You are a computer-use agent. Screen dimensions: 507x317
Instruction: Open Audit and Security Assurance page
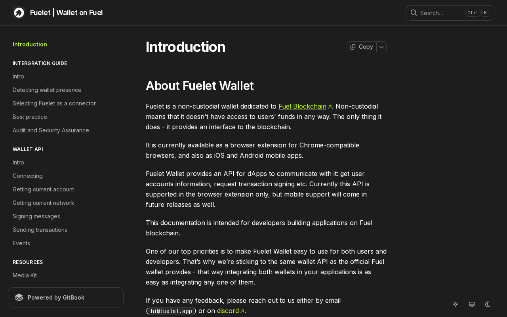(51, 130)
